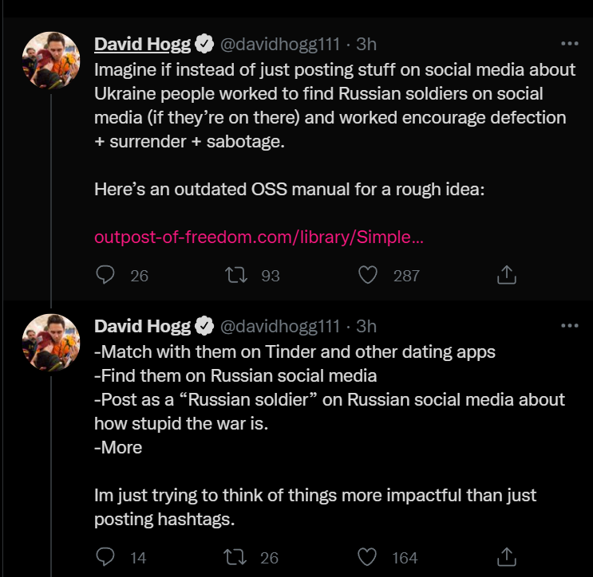The image size is (593, 577).
Task: Retweet the first tweet with 93 retweets
Action: [236, 275]
